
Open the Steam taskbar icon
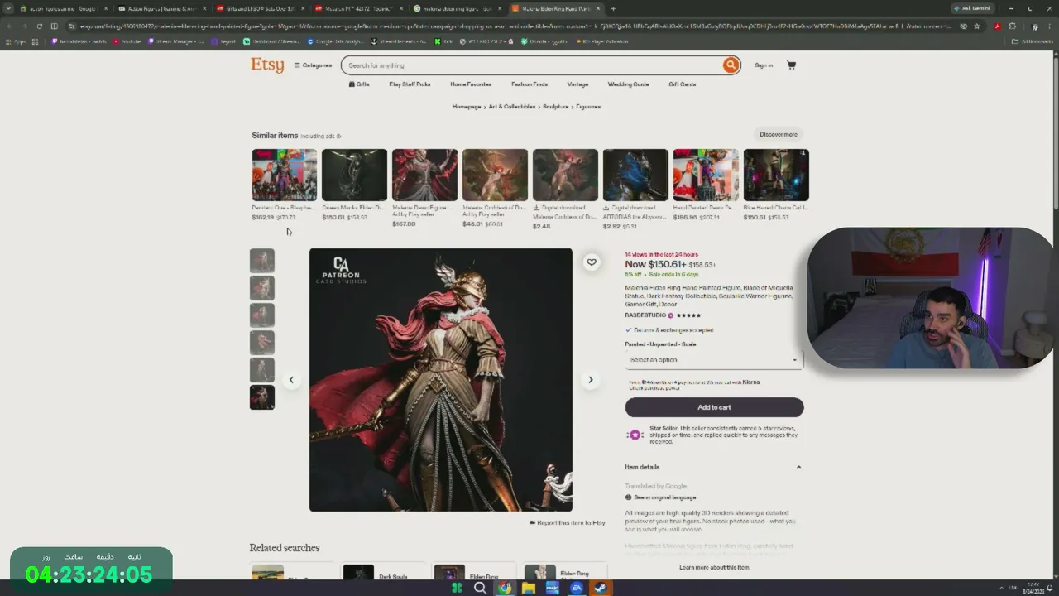click(600, 589)
